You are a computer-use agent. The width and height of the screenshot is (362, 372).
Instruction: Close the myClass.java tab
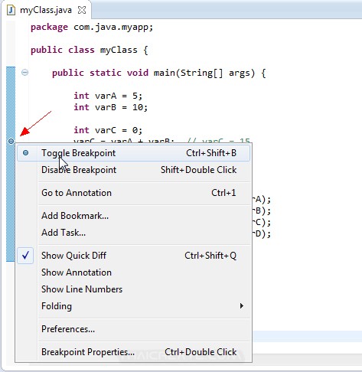coord(82,10)
